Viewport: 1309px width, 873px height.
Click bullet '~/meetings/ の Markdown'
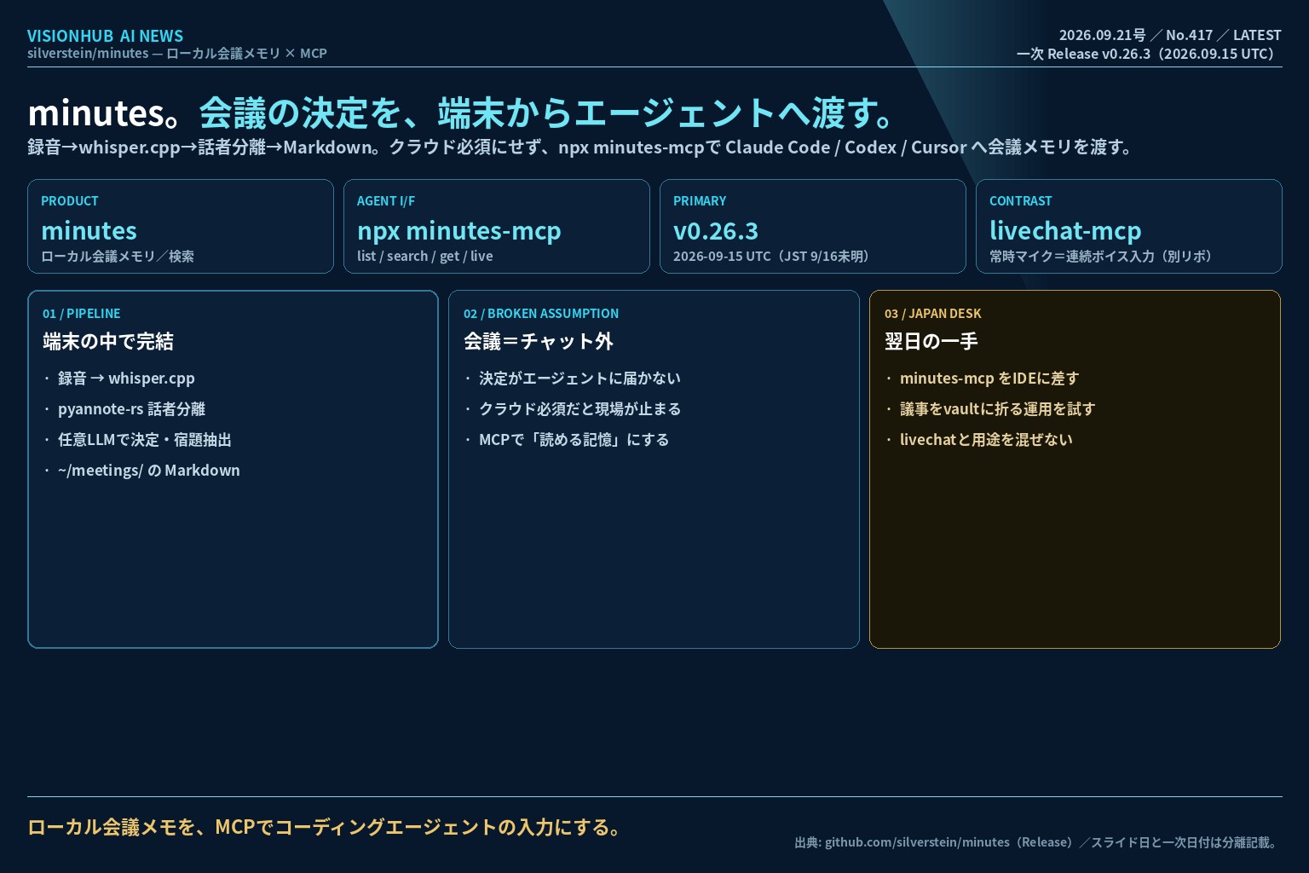149,470
